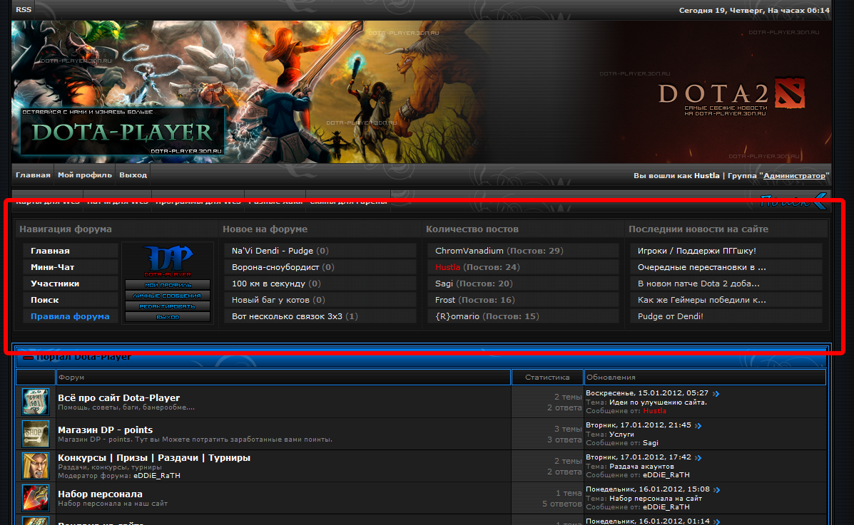Click the Редактировать button
The width and height of the screenshot is (854, 525).
tap(168, 306)
